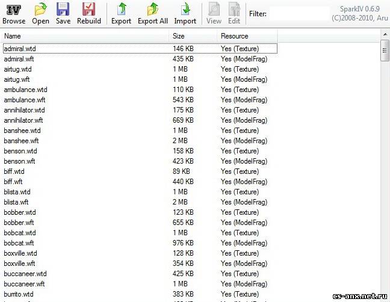This screenshot has height=302, width=390.
Task: Open an archive with the Open icon
Action: (40, 14)
